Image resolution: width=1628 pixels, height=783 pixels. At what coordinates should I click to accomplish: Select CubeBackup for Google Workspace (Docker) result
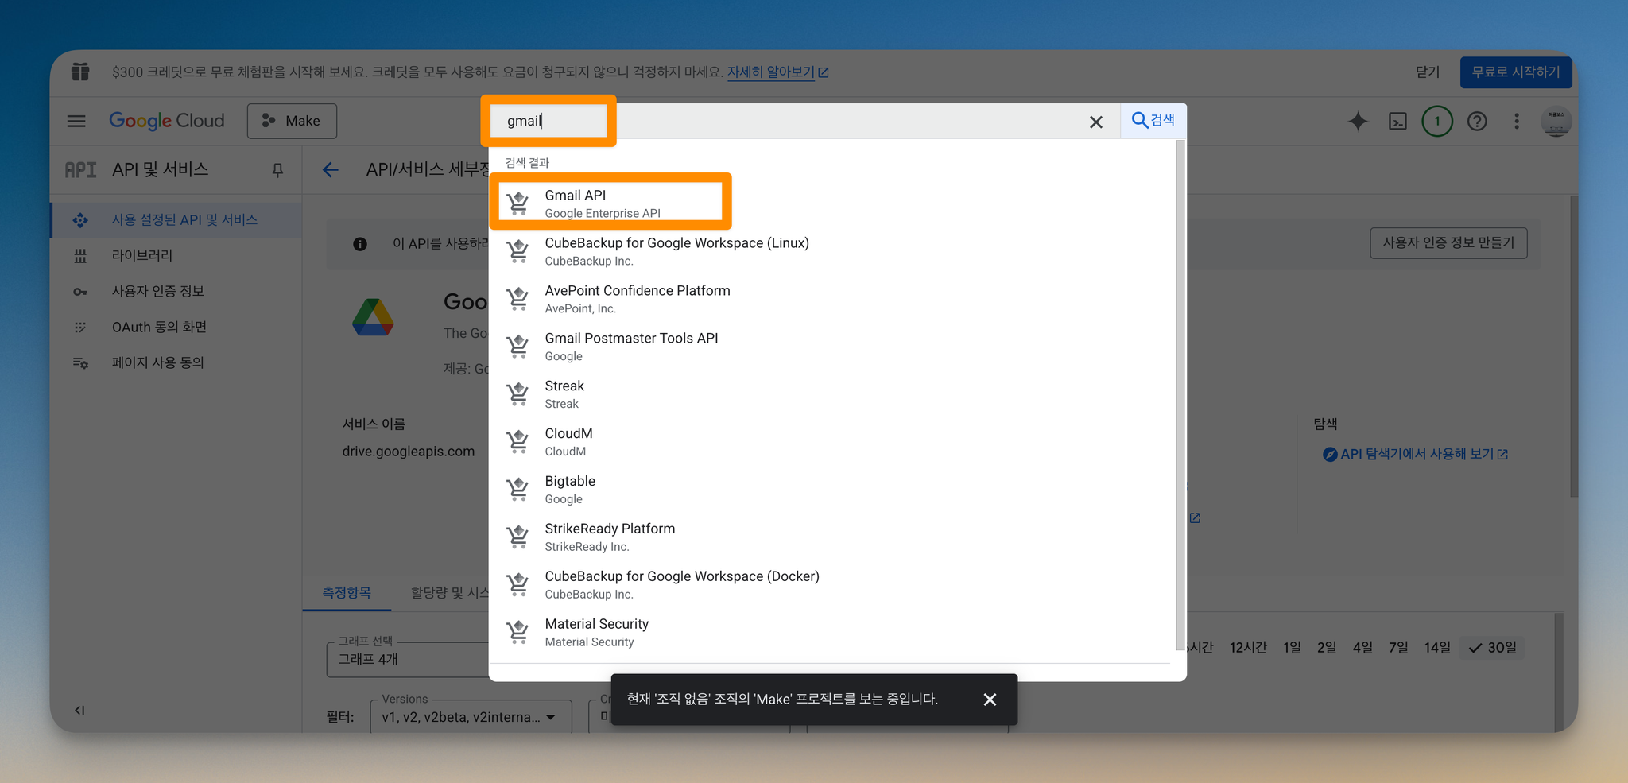831,585
